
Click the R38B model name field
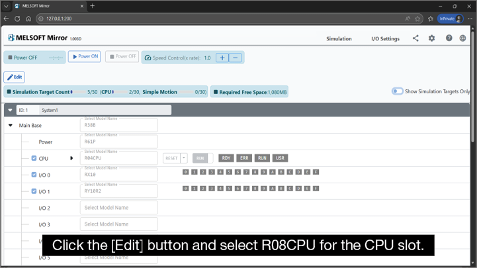tap(119, 125)
